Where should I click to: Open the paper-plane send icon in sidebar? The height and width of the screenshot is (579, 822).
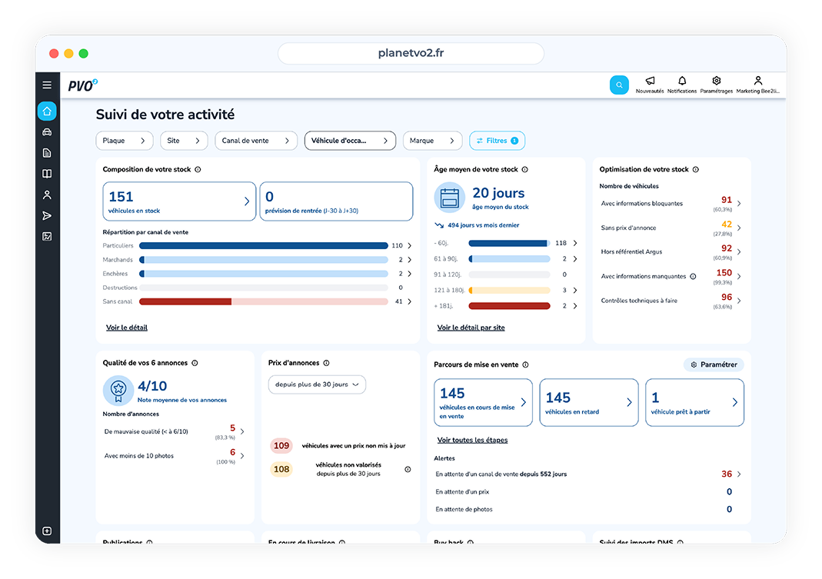pos(47,215)
